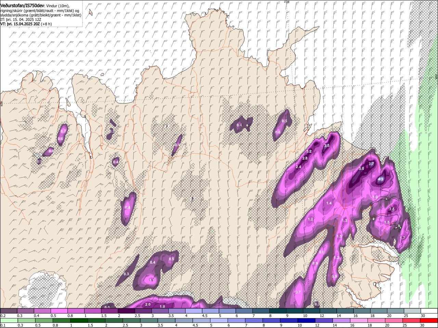Click the 4.3 snowfall value on the map

coord(381,179)
